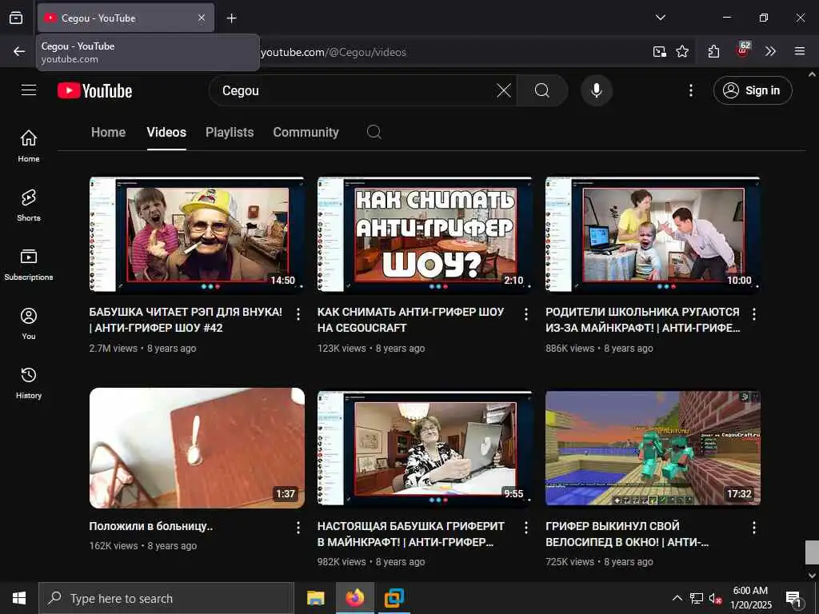Open the VirtualBox taskbar icon
819x614 pixels.
tap(394, 598)
